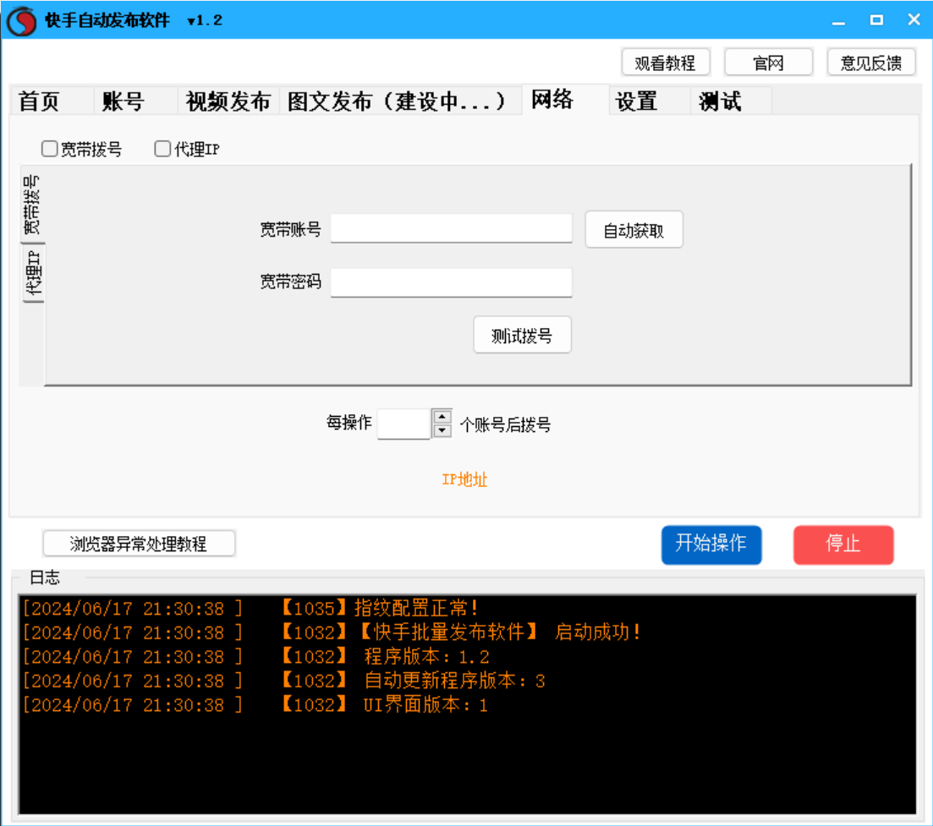Click the red 停止 button
This screenshot has height=826, width=933.
click(x=843, y=544)
